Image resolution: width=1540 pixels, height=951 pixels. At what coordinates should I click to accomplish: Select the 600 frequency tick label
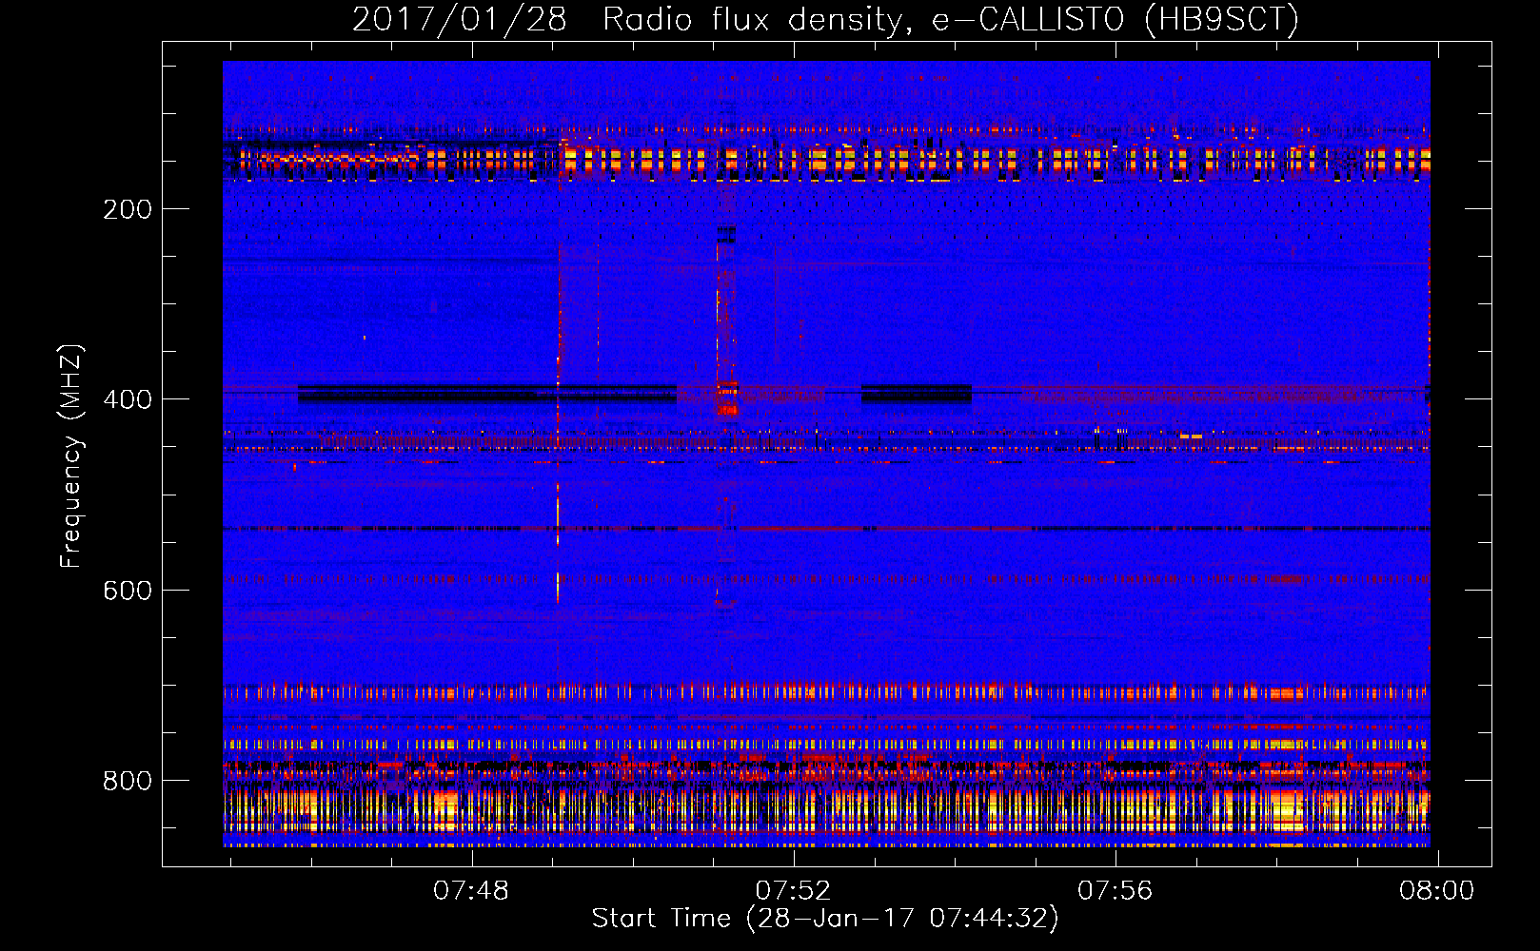(128, 591)
